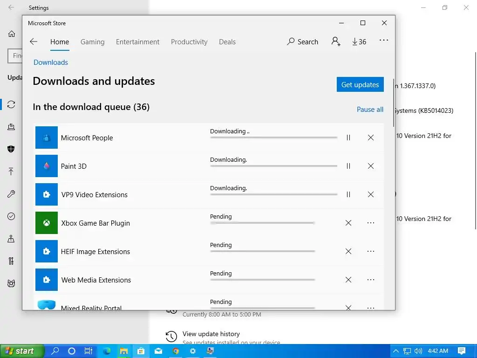Open the volume control in system tray
The height and width of the screenshot is (358, 477).
pyautogui.click(x=418, y=351)
